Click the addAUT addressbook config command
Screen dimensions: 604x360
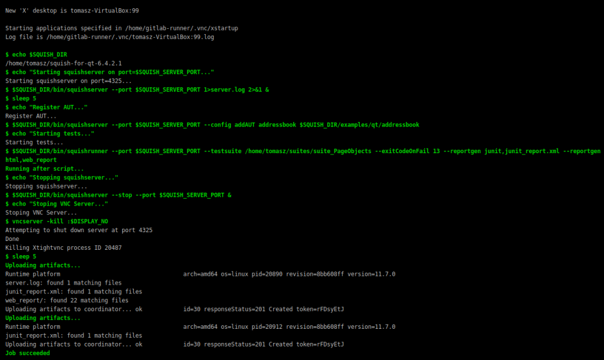[x=212, y=125]
